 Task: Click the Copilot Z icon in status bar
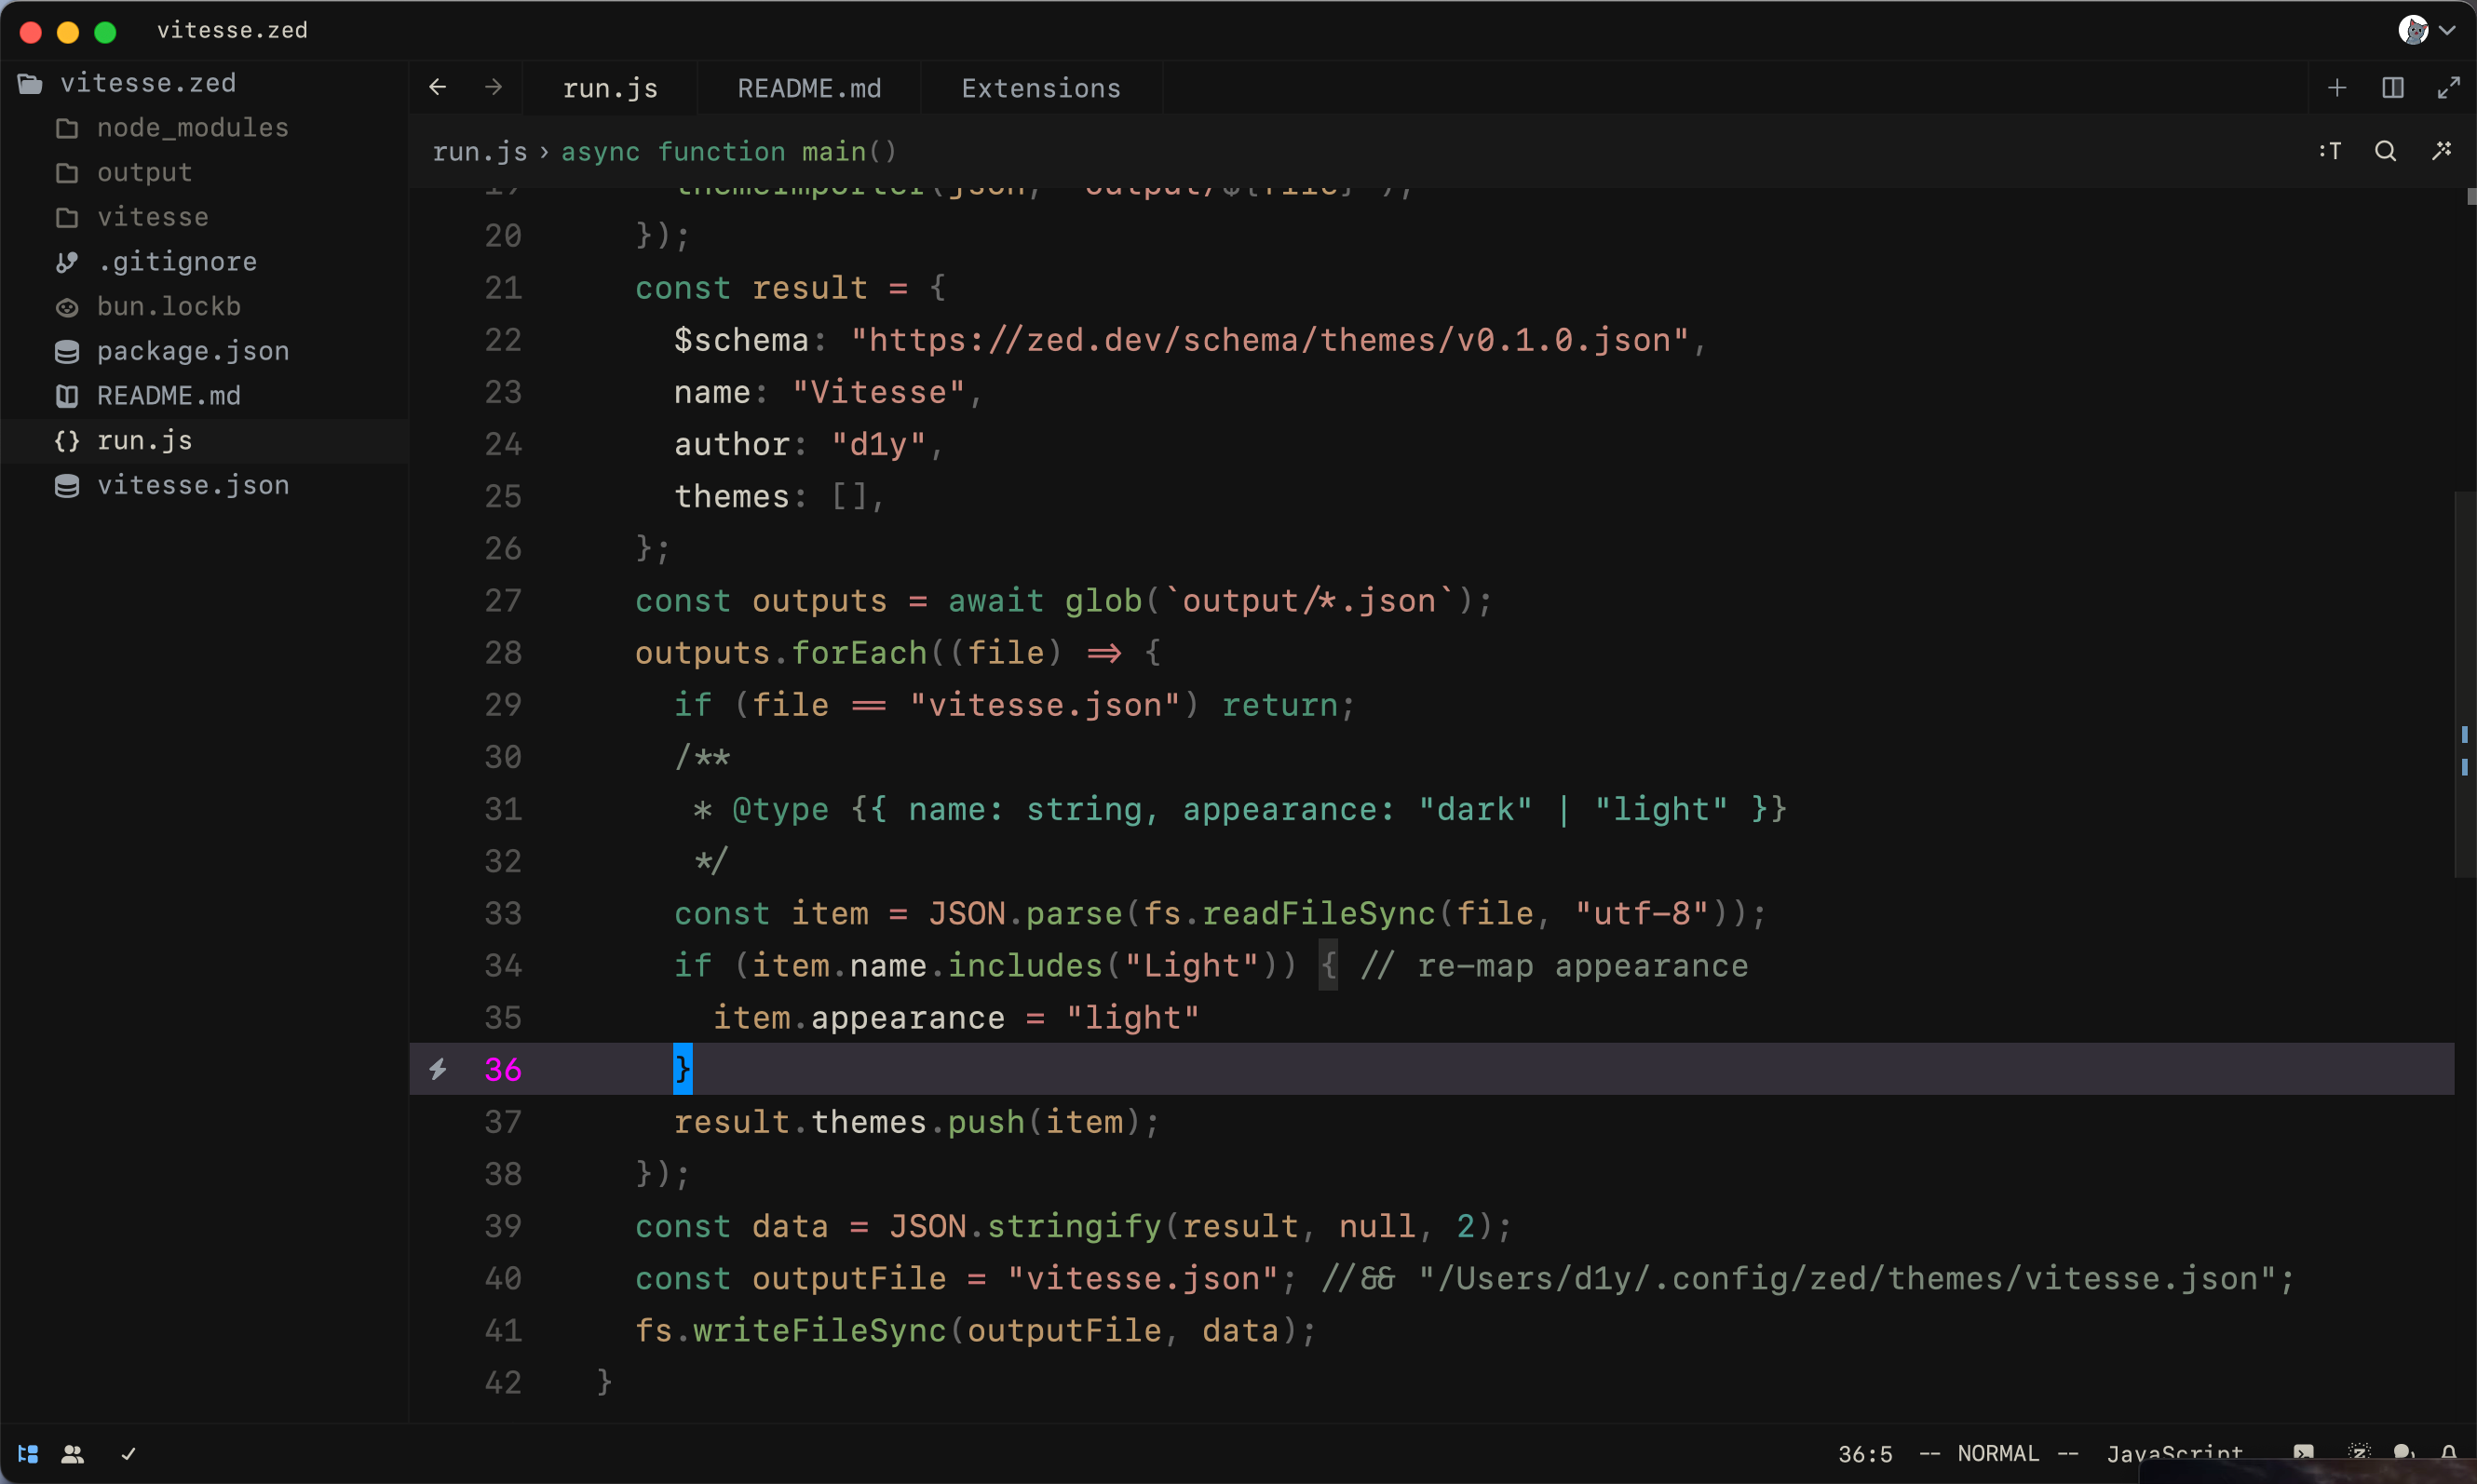(2359, 1453)
